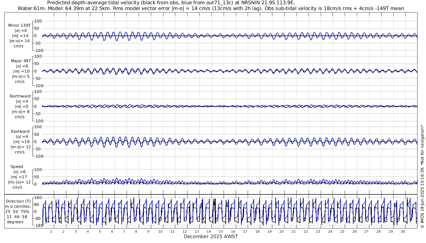This screenshot has width=426, height=243.
Task: Click day 15 tick on the date axis
Action: coord(221,231)
